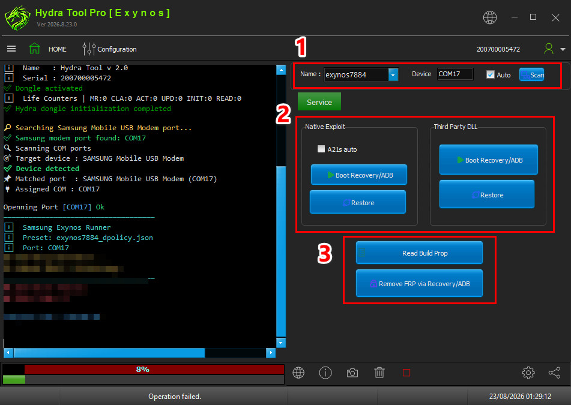571x405 pixels.
Task: Click Third Party DLL Restore button
Action: pyautogui.click(x=486, y=194)
